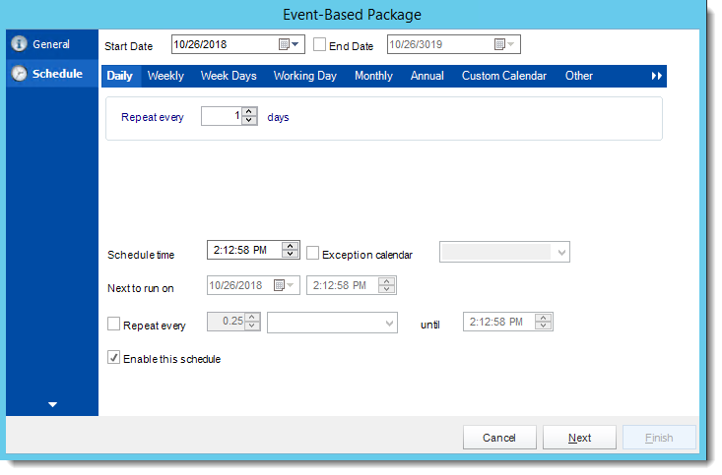
Task: Choose the Monthly tab
Action: [x=373, y=76]
